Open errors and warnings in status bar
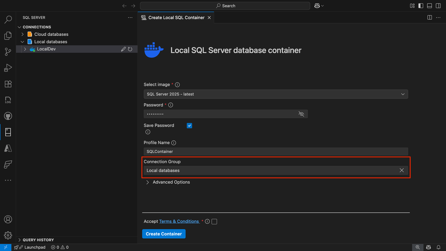This screenshot has width=446, height=251. [x=60, y=247]
